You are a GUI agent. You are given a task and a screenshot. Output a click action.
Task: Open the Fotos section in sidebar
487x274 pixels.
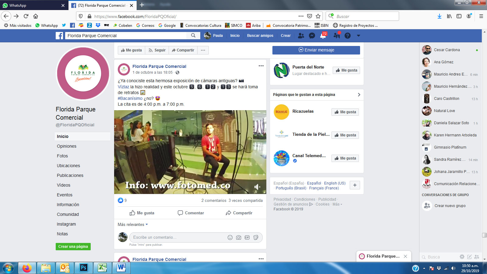(x=62, y=156)
